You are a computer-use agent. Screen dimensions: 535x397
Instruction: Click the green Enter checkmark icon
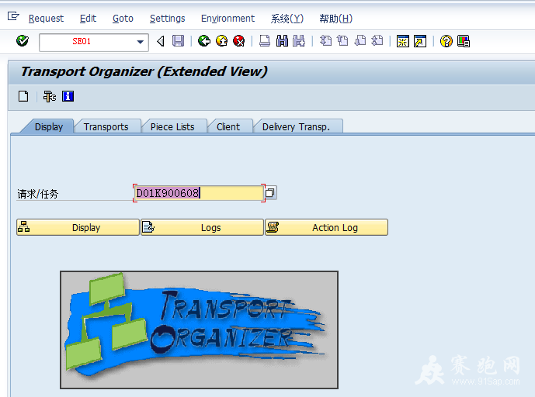[x=23, y=41]
